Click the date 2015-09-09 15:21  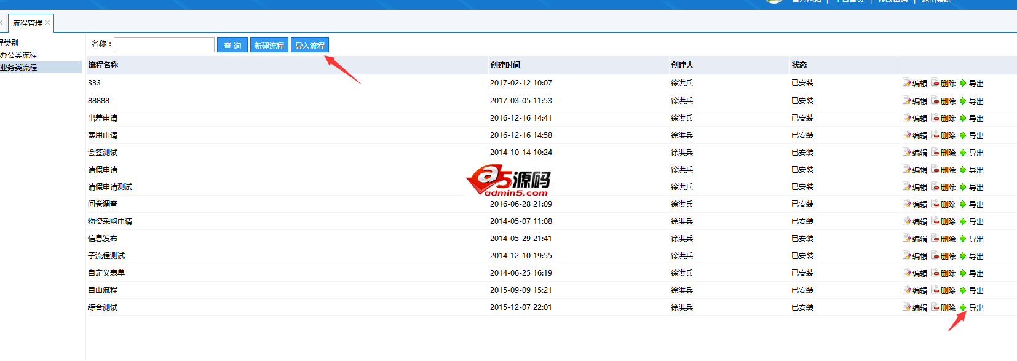tap(521, 290)
